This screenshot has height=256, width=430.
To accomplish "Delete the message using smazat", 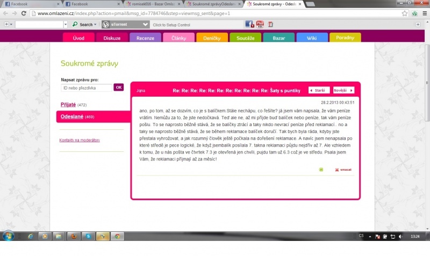I will click(343, 170).
